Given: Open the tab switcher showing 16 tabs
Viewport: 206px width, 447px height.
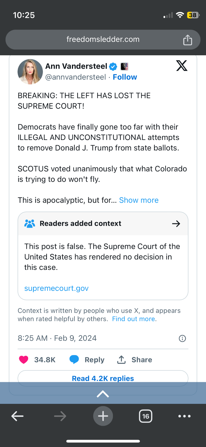Looking at the screenshot, I should [146, 416].
